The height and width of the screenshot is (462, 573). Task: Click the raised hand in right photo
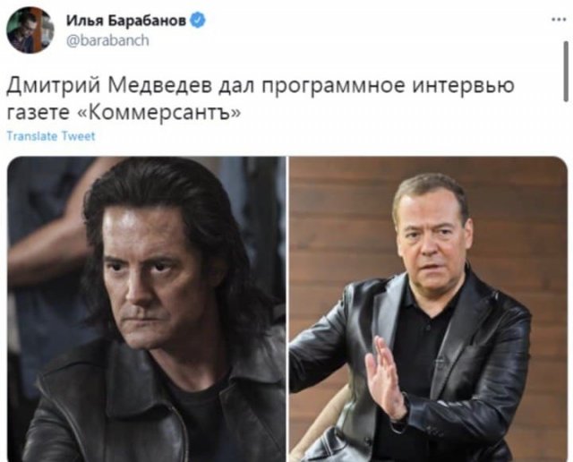386,381
